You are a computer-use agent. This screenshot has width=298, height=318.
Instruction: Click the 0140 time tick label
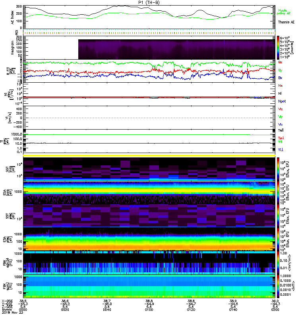[233, 310]
